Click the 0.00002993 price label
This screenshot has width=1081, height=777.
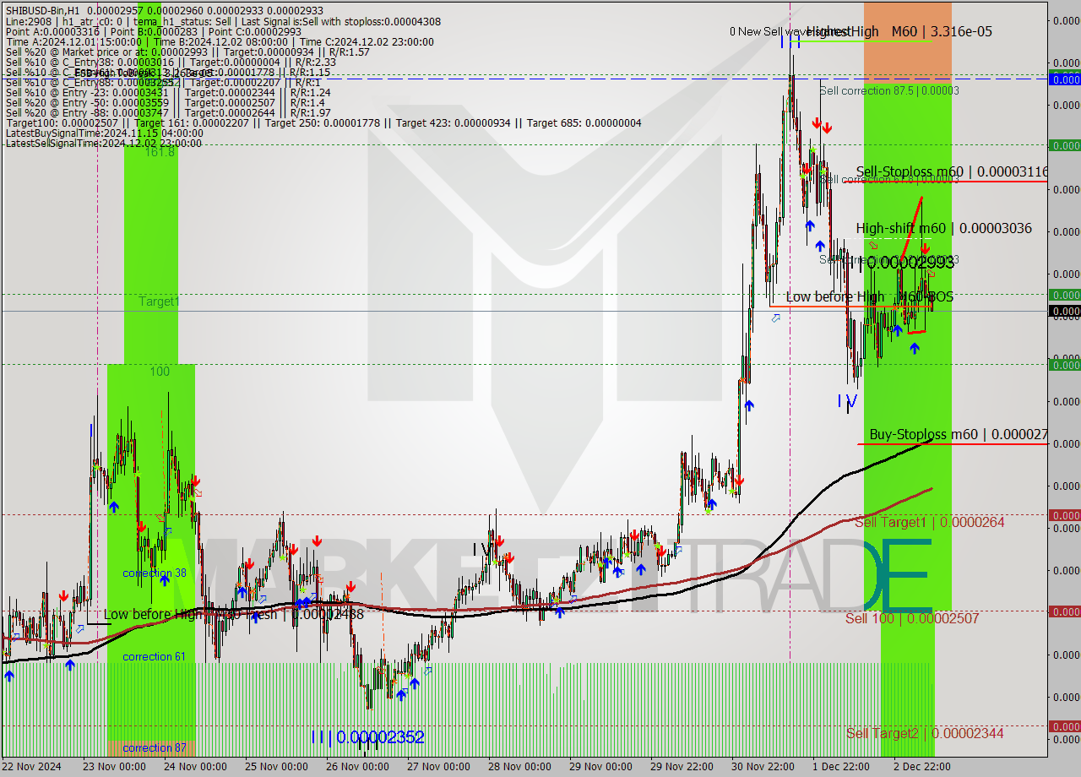pos(910,263)
